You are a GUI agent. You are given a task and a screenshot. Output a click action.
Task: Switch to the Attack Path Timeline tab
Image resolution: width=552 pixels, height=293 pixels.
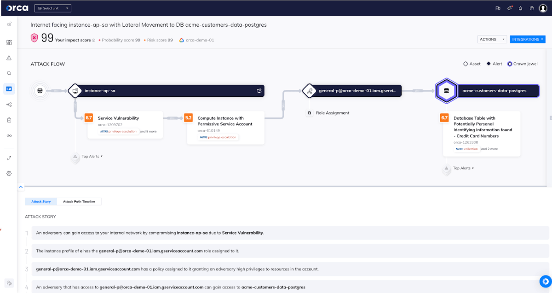(79, 201)
